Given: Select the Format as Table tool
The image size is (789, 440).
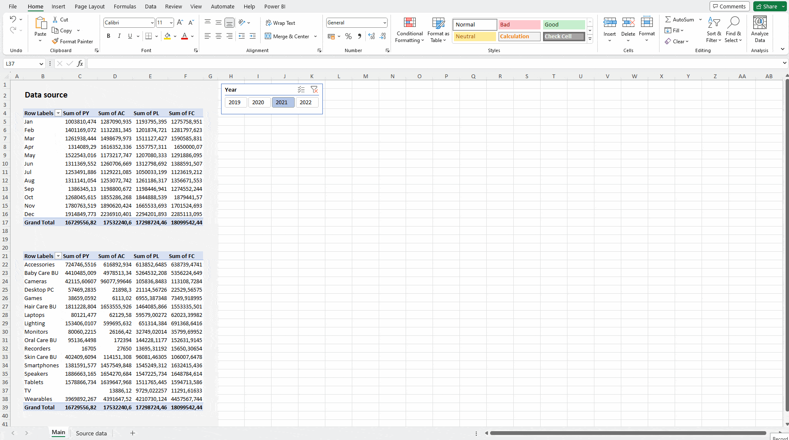Looking at the screenshot, I should click(438, 30).
